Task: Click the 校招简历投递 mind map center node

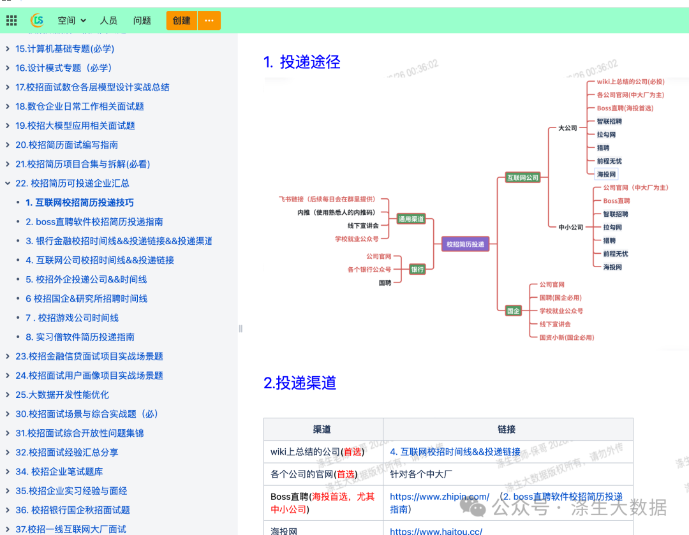Action: [465, 244]
